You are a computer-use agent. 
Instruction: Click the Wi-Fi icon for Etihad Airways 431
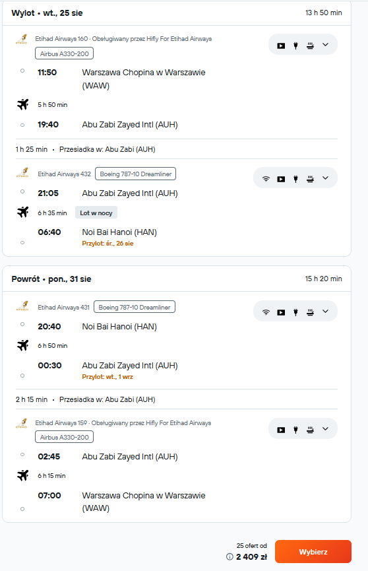coord(266,312)
